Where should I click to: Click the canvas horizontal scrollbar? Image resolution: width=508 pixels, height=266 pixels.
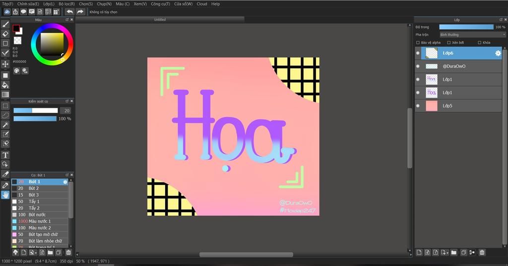click(x=246, y=255)
